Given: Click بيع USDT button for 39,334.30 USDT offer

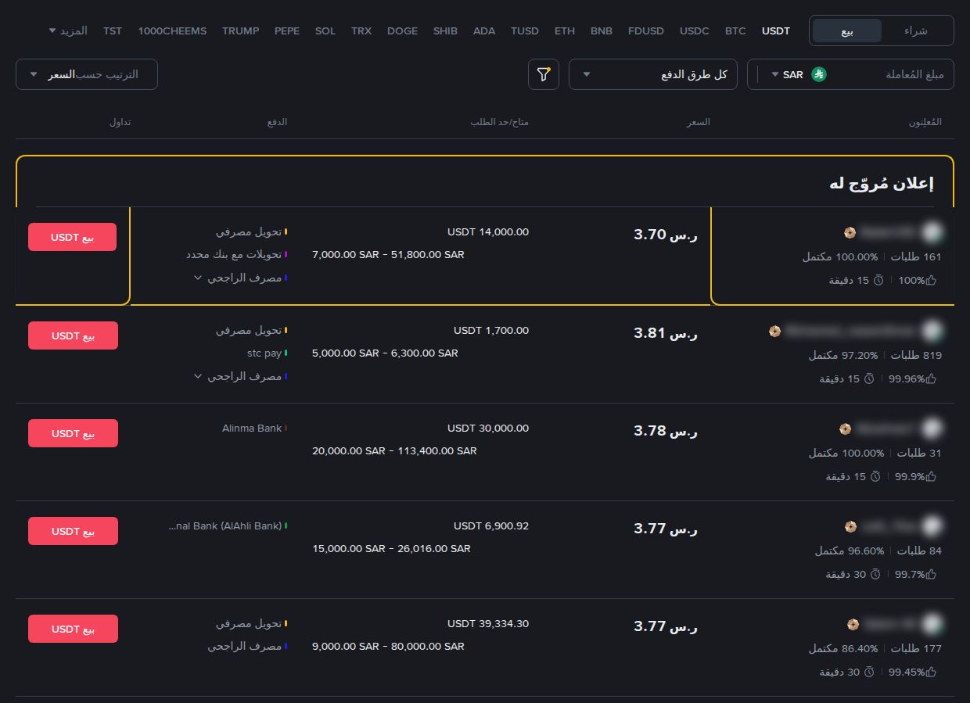Looking at the screenshot, I should click(x=73, y=629).
